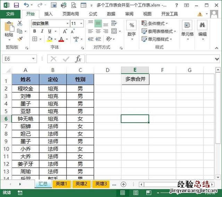The height and width of the screenshot is (197, 222).
Task: Expand the Name Box dropdown arrow
Action: pyautogui.click(x=34, y=59)
